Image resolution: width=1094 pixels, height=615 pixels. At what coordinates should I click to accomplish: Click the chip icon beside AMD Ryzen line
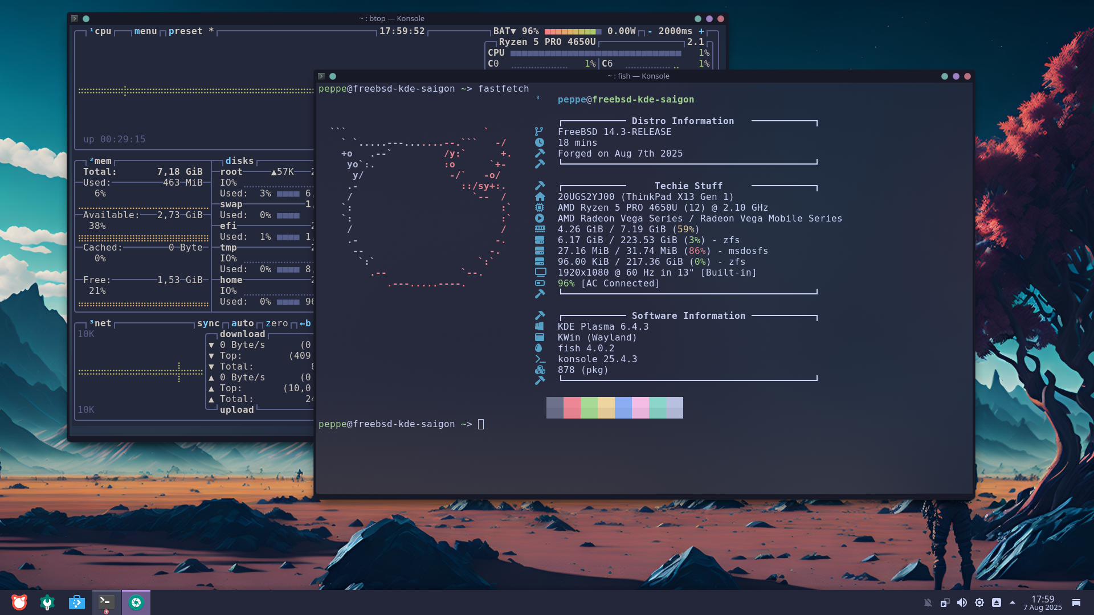540,207
